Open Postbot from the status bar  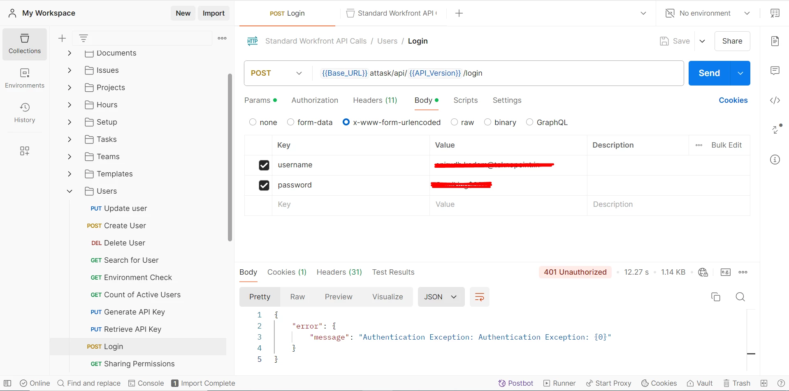[516, 383]
